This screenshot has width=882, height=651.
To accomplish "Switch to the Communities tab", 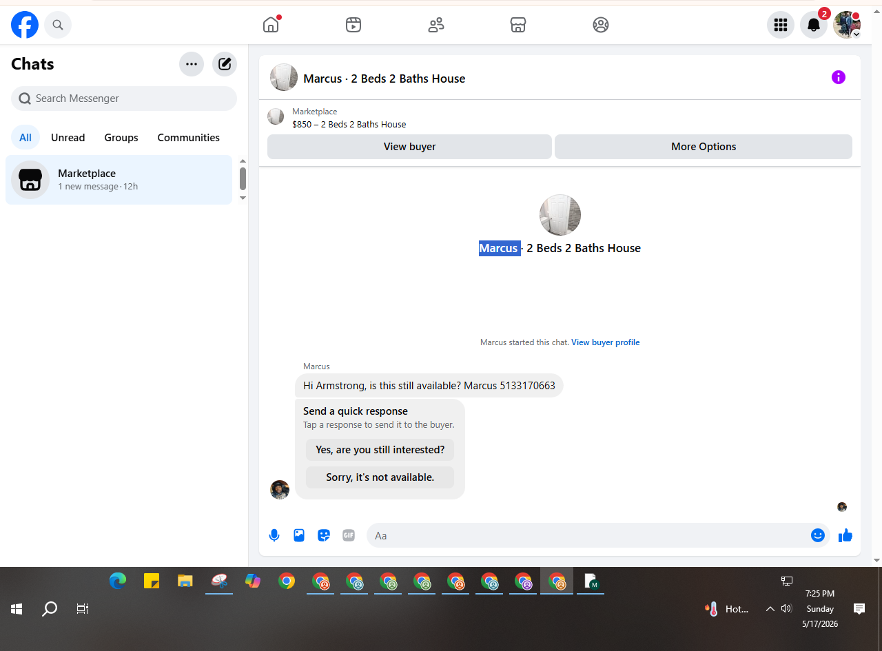I will [189, 138].
